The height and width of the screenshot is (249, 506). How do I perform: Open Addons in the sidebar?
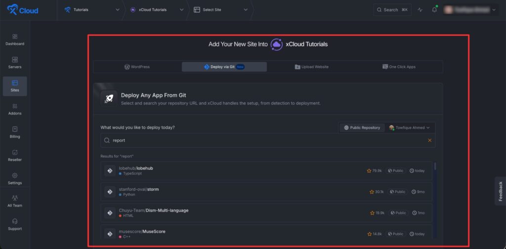(x=15, y=109)
